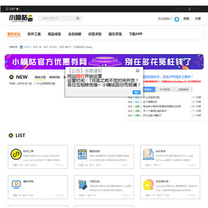Click the 主题: 1152 count on 软件工具 card
The height and width of the screenshot is (208, 208).
pos(18,165)
